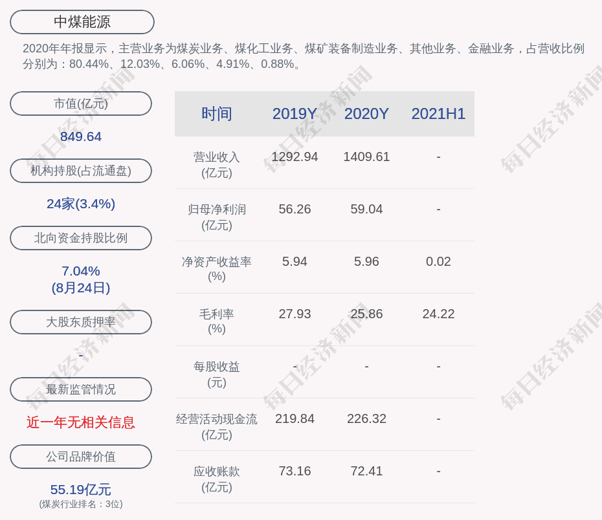Select the 2020Y receivables value 72.41
602x520 pixels.
[x=366, y=471]
